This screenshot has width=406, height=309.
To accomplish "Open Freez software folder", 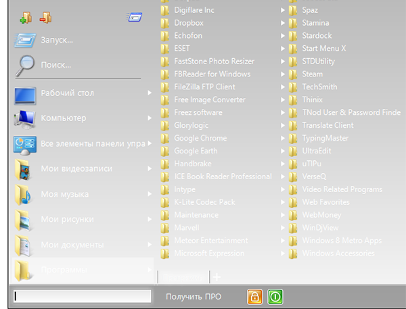I will tap(223, 112).
